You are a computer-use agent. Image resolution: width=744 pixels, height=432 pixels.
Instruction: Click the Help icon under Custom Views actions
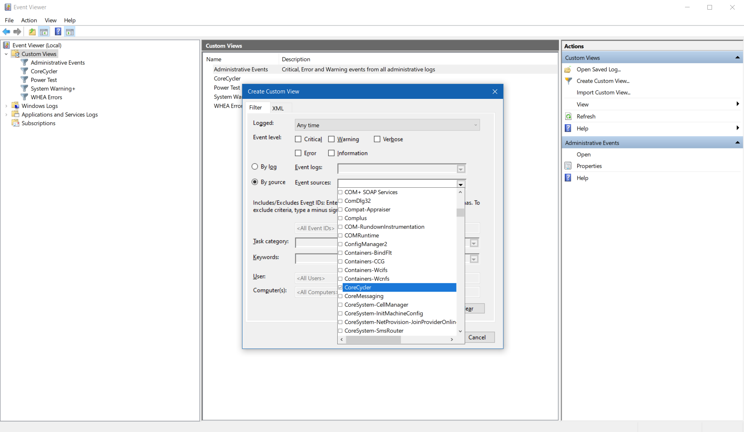(568, 128)
